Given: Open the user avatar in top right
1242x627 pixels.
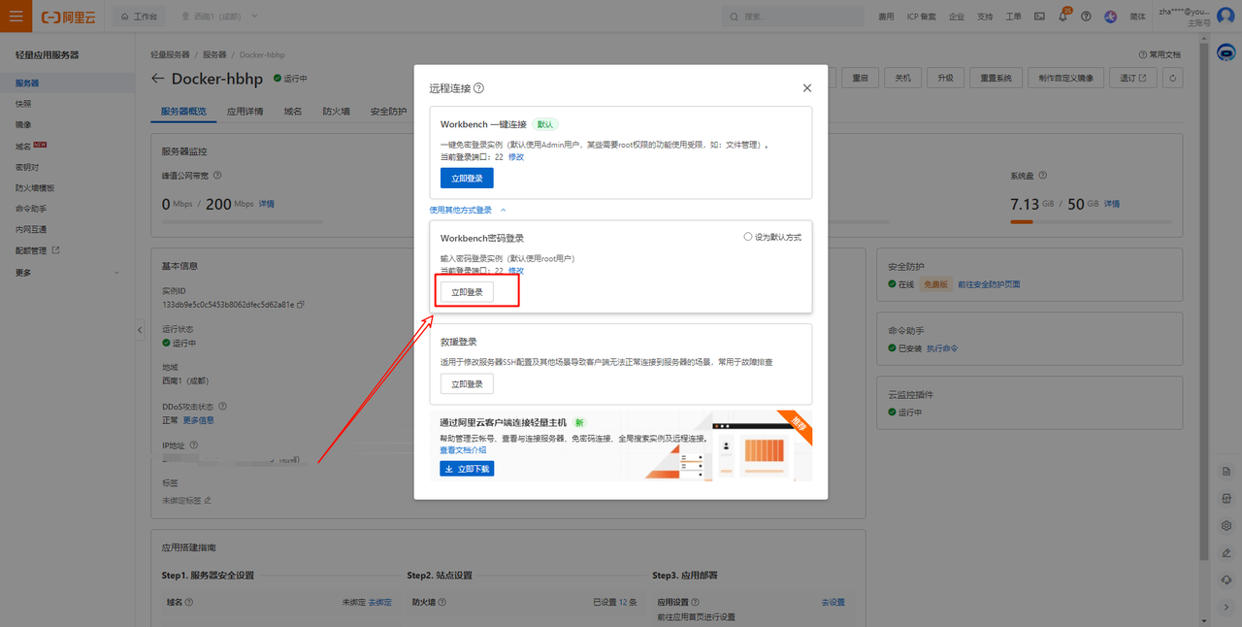Looking at the screenshot, I should pos(1226,16).
